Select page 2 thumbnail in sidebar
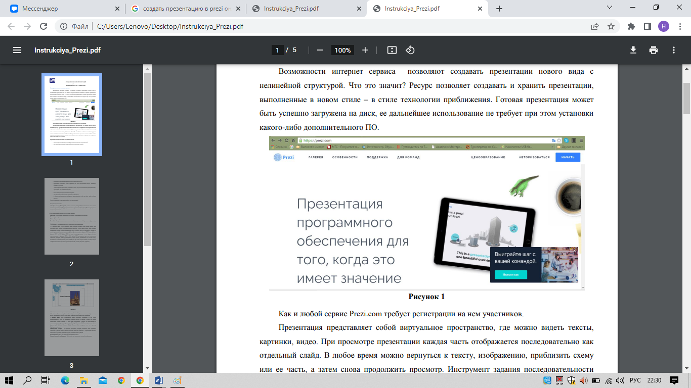 tap(72, 216)
